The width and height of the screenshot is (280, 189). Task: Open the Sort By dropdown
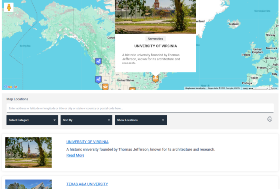click(86, 120)
